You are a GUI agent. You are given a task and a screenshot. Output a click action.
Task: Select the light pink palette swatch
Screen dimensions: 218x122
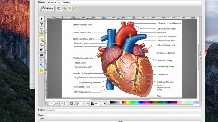178,102
